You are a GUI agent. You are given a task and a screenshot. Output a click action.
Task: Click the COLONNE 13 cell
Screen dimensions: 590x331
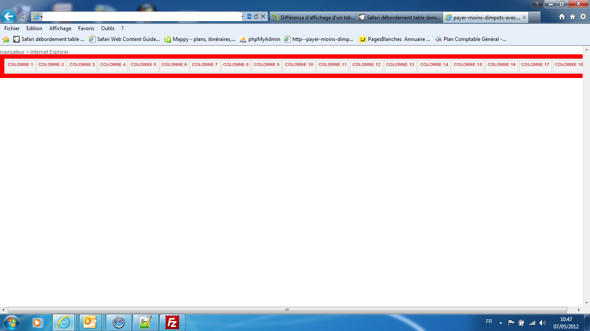point(400,66)
